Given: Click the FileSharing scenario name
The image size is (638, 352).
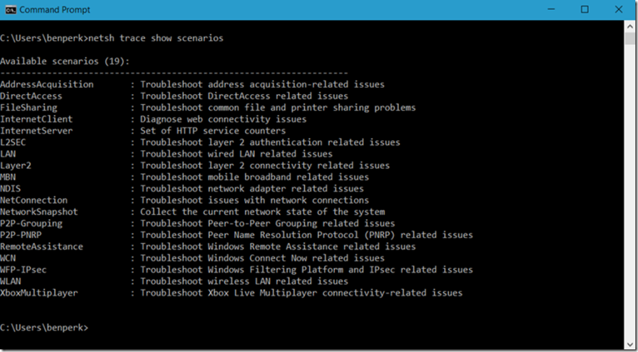Looking at the screenshot, I should [x=28, y=108].
